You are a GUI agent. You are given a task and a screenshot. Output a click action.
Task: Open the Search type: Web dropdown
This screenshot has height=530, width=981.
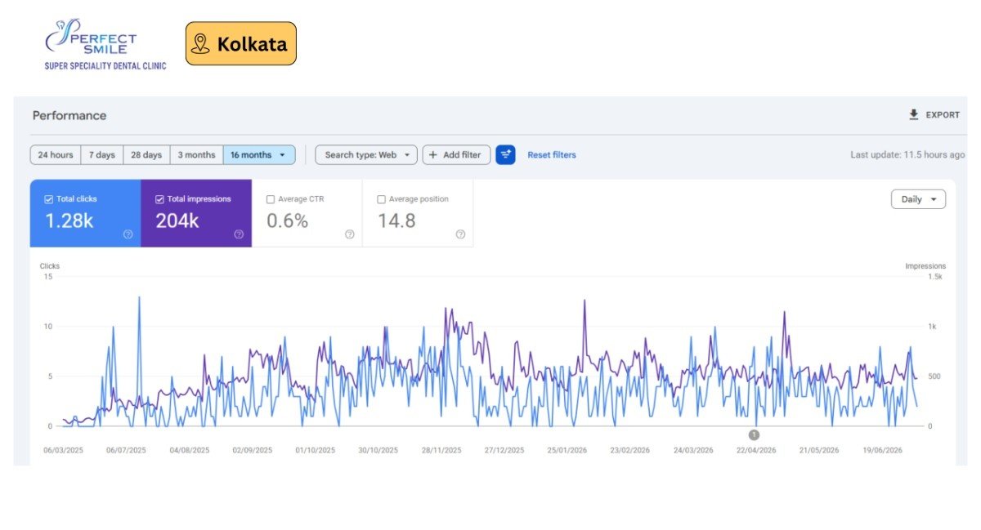click(366, 155)
